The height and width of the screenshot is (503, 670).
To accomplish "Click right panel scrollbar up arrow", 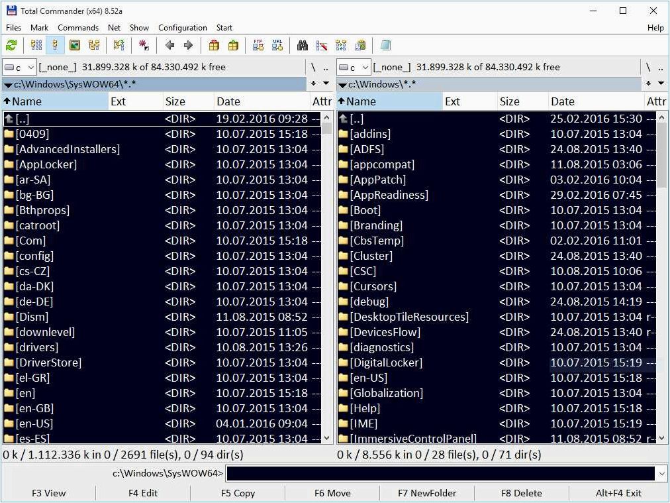I will [661, 117].
